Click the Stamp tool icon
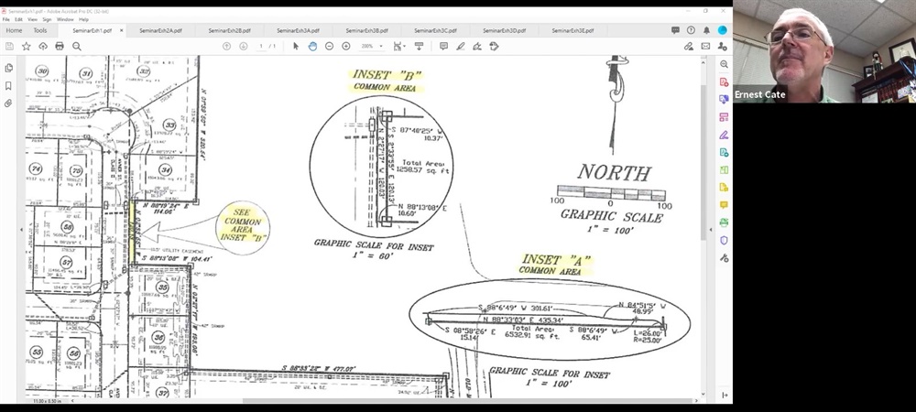 tap(495, 46)
